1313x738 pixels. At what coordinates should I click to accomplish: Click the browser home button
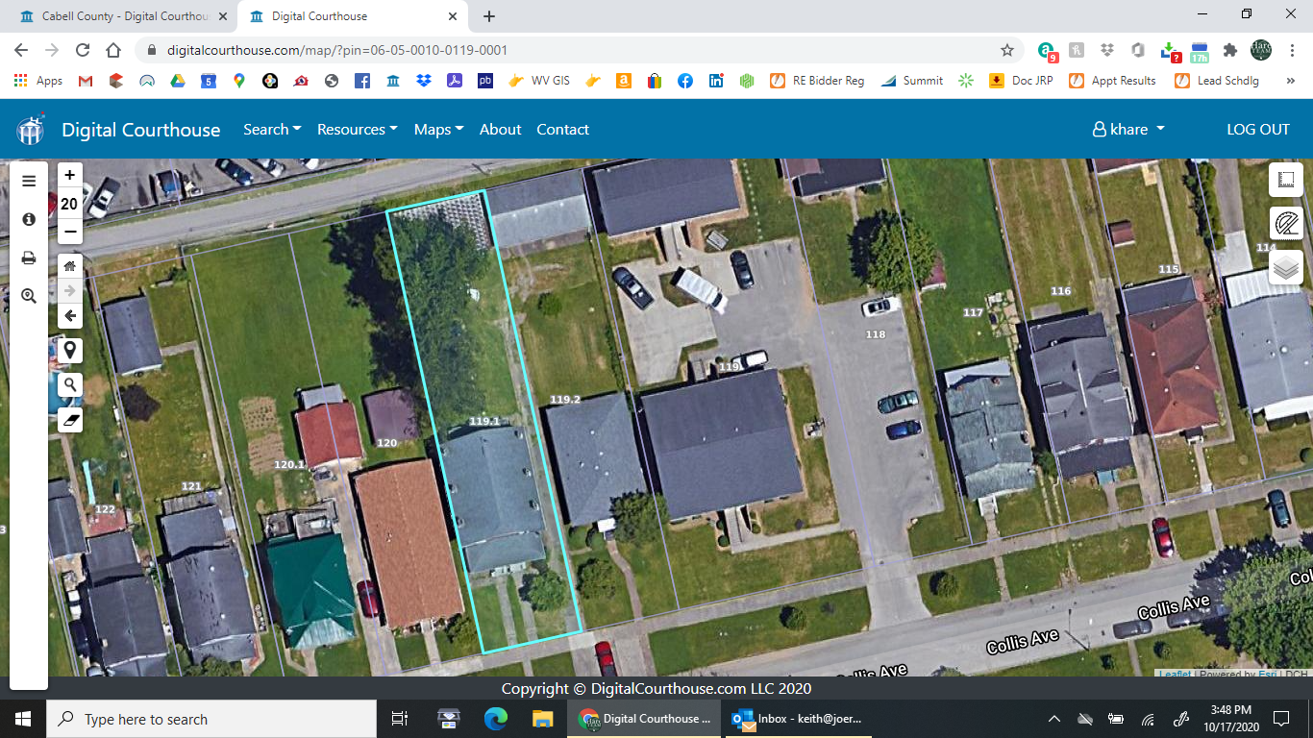113,50
